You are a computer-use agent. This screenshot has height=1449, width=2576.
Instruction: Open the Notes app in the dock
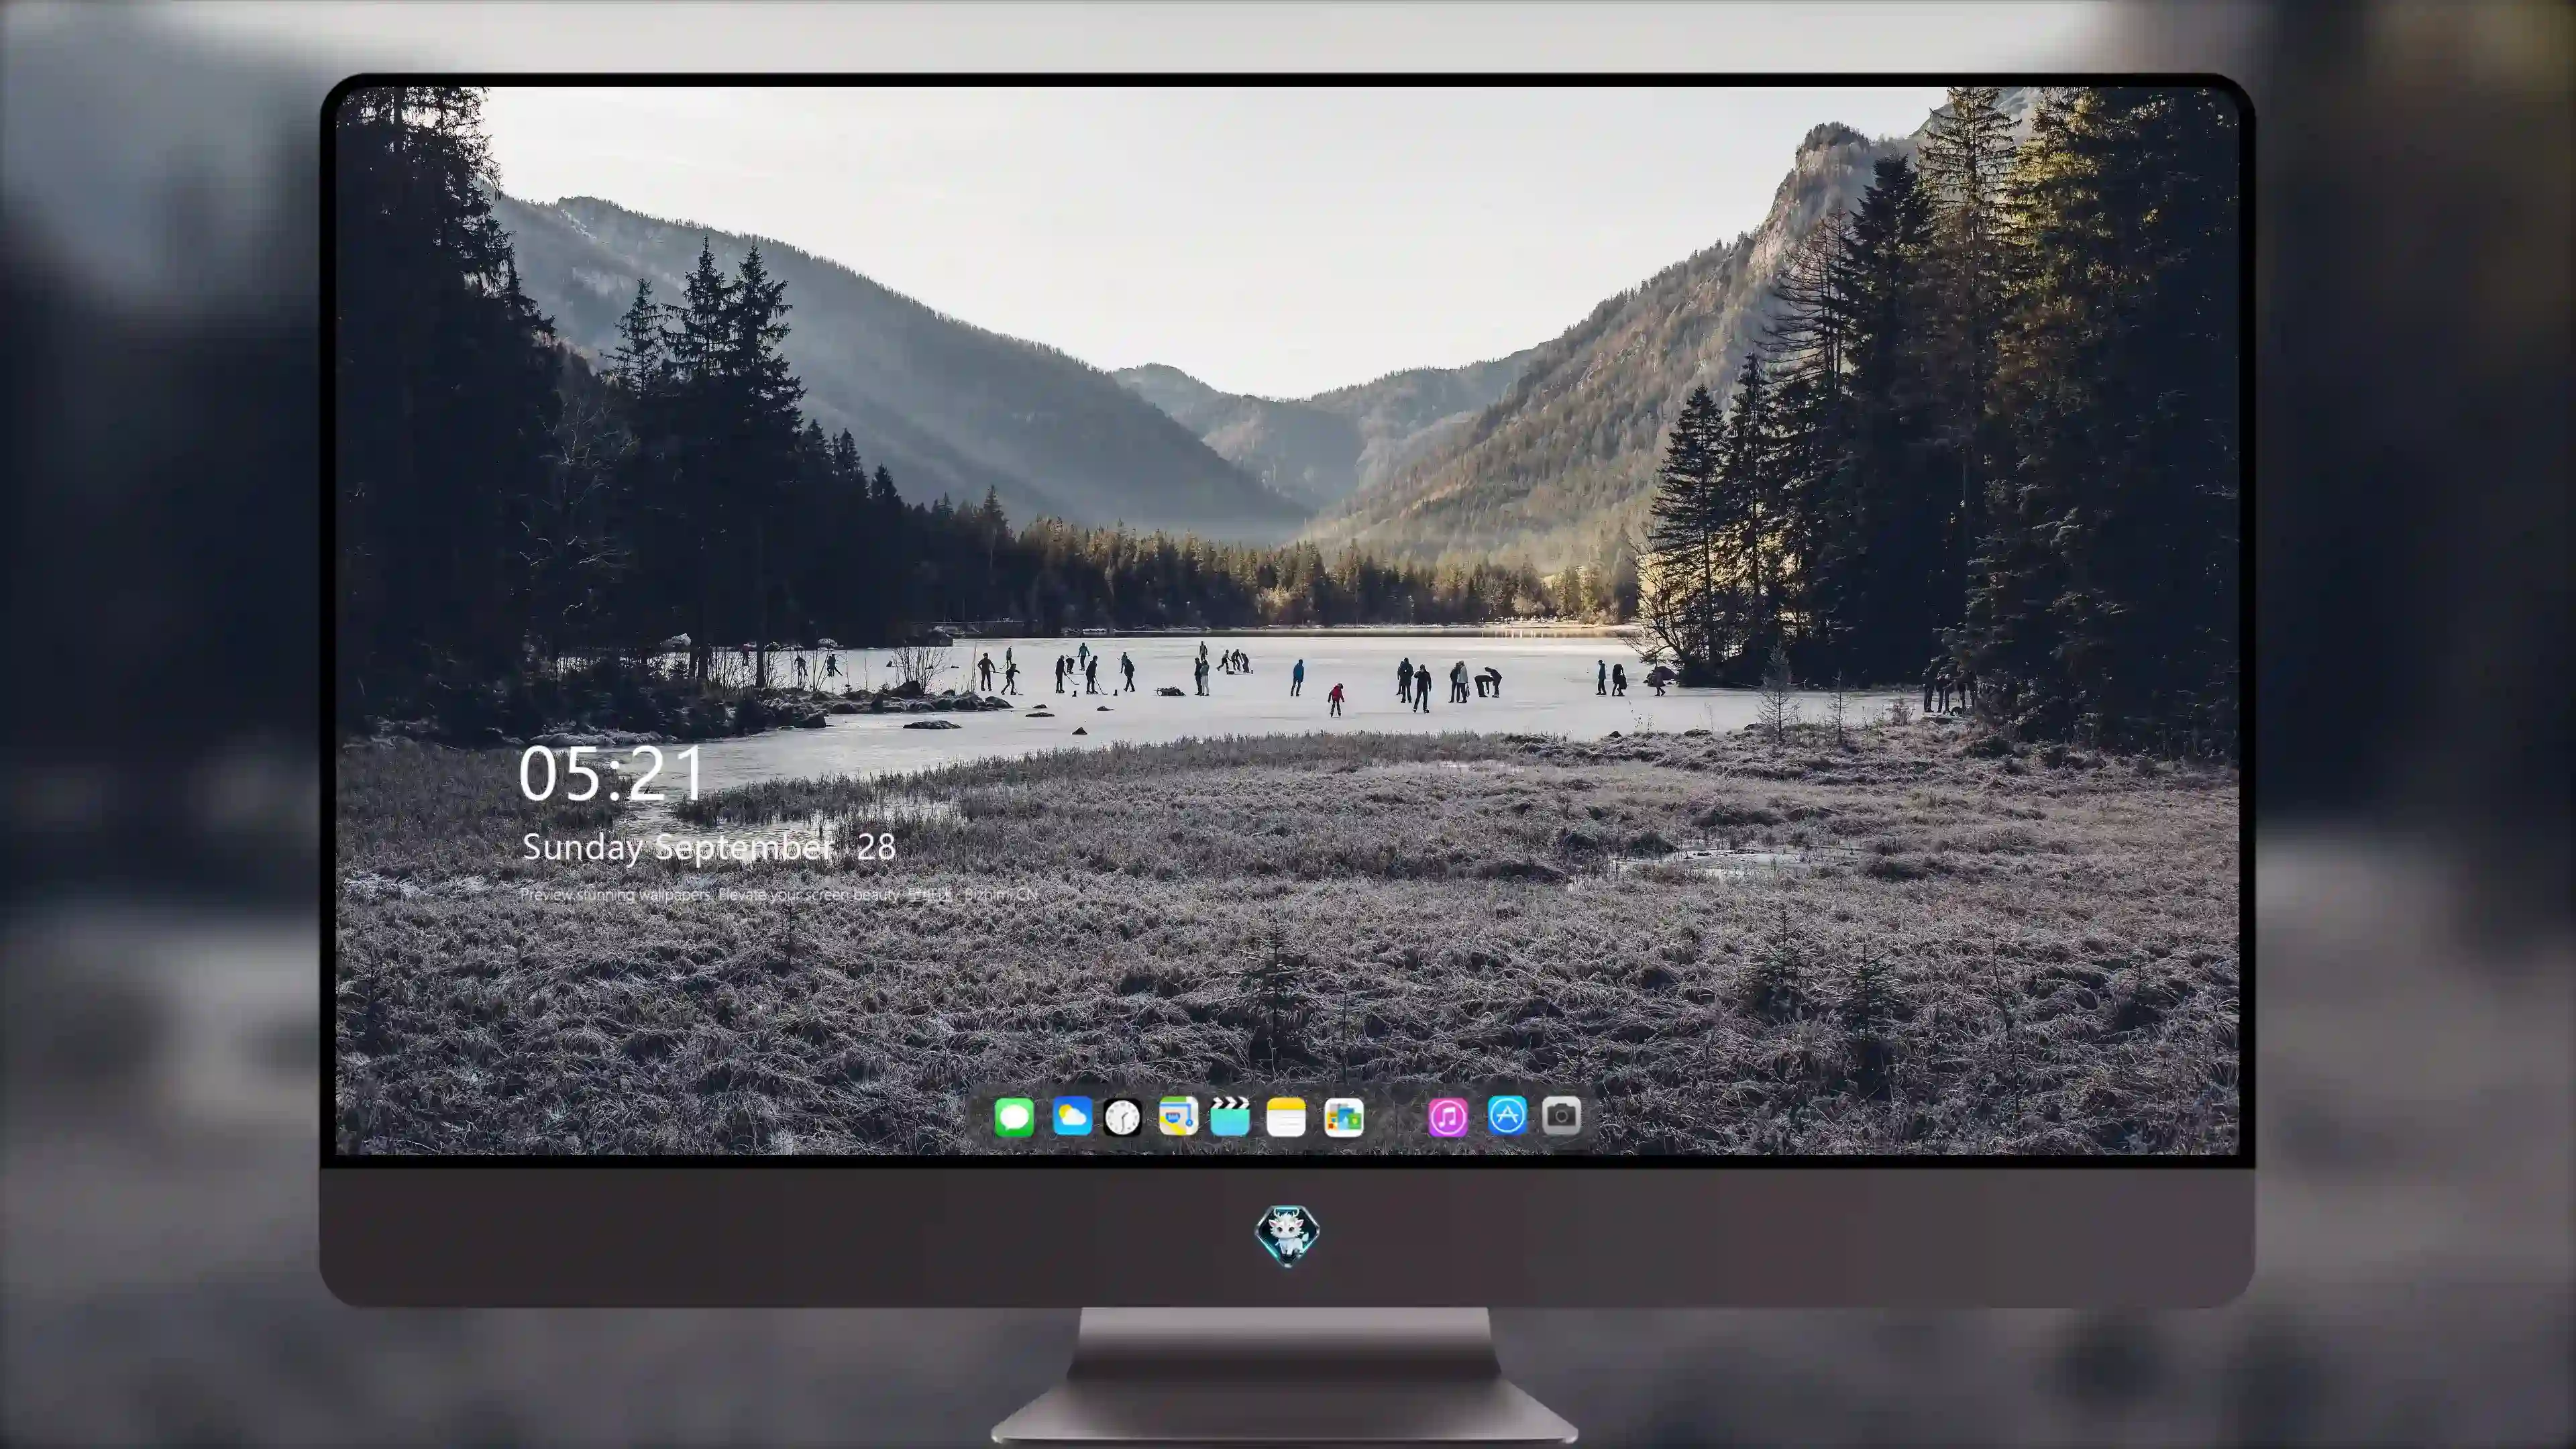point(1286,1117)
